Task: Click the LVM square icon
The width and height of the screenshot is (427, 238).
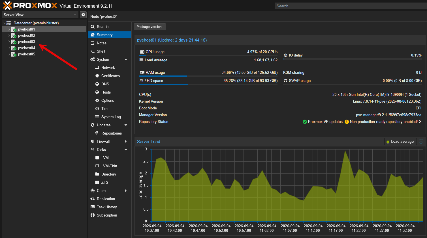Action: coord(97,158)
